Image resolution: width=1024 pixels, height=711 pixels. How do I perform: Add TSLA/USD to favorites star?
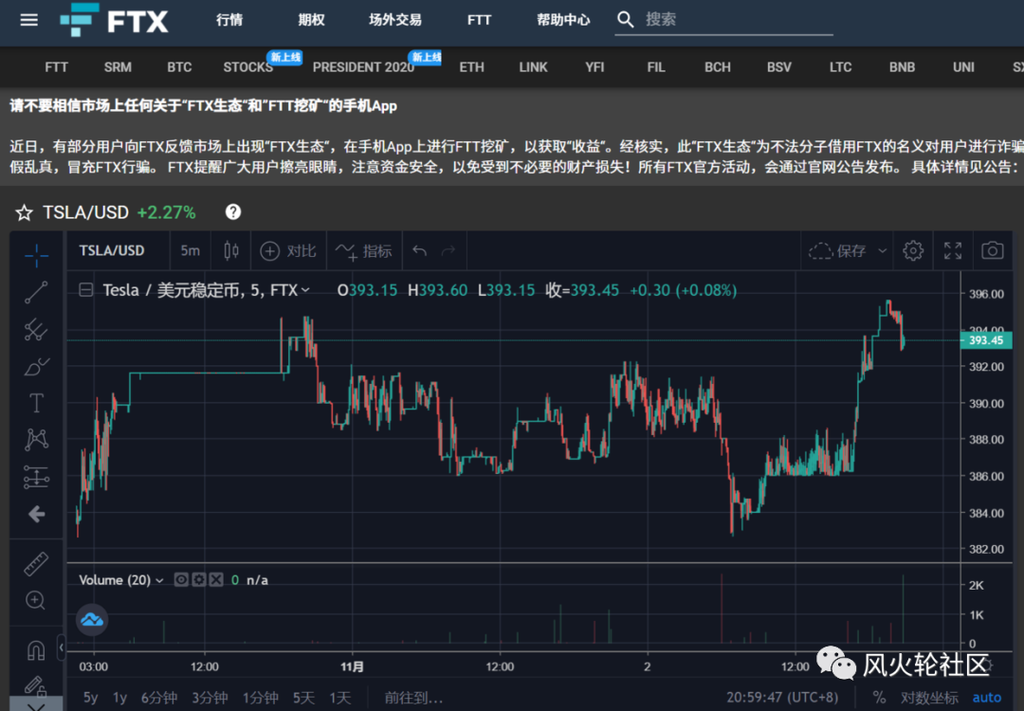point(24,212)
